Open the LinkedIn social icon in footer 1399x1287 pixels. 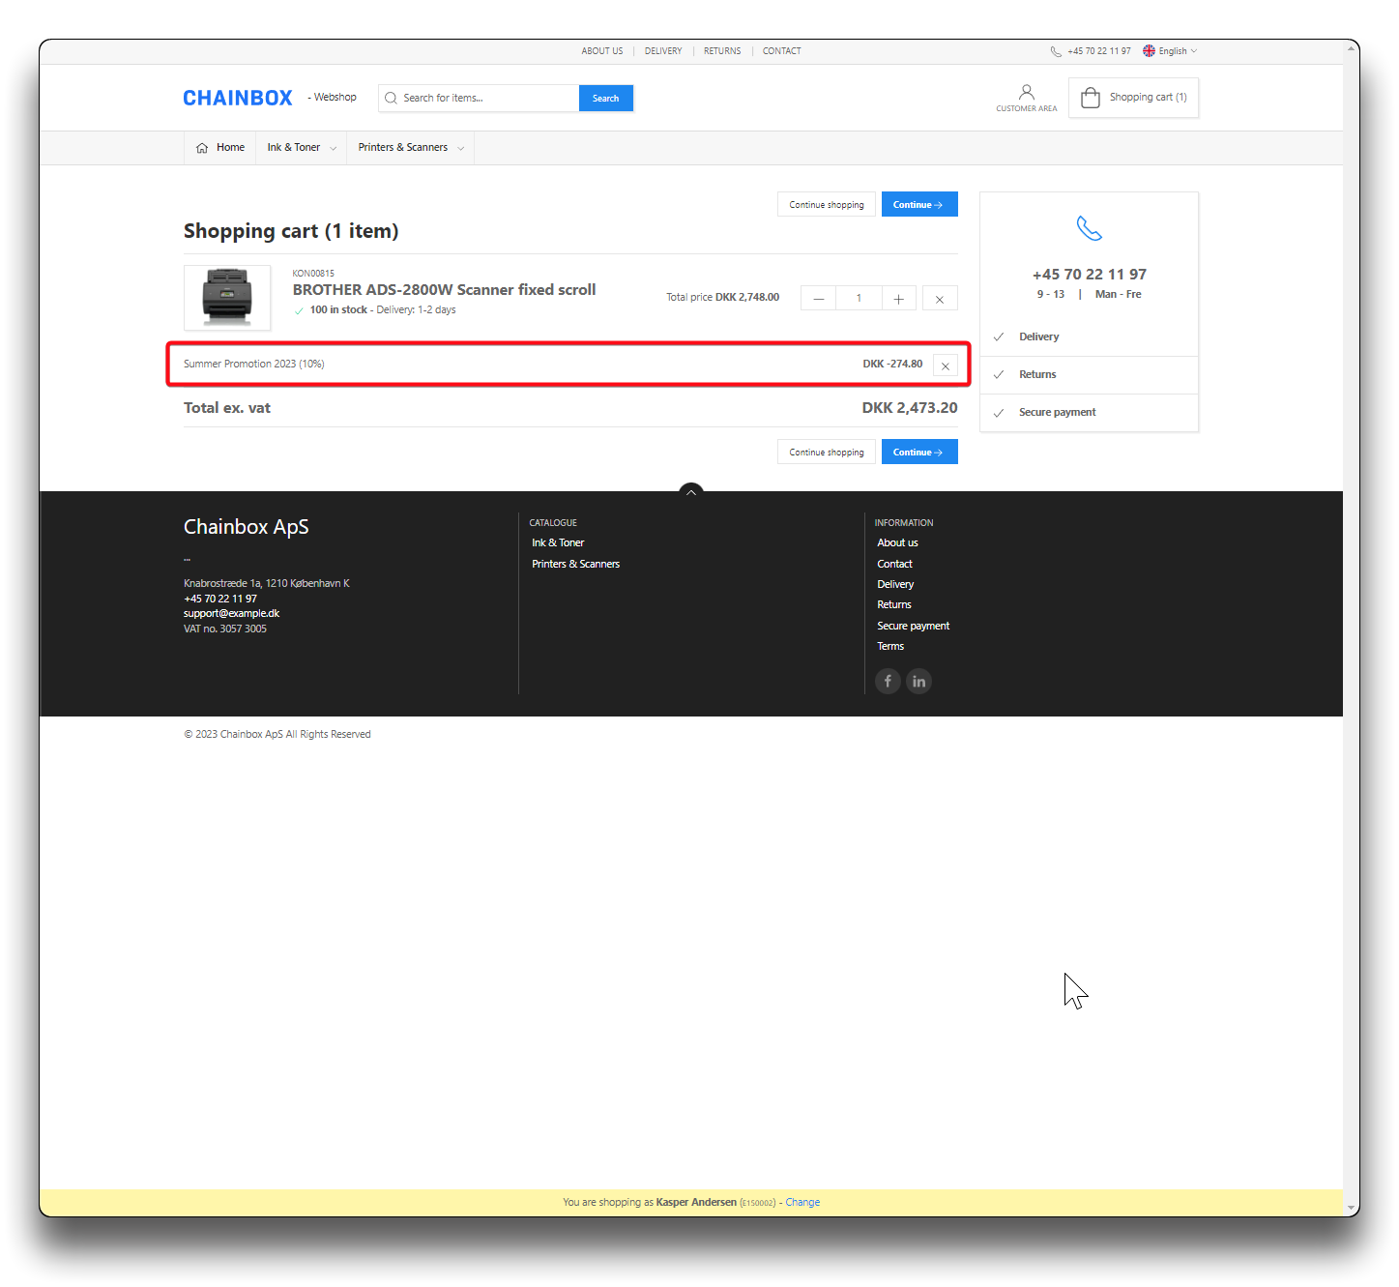(x=918, y=681)
